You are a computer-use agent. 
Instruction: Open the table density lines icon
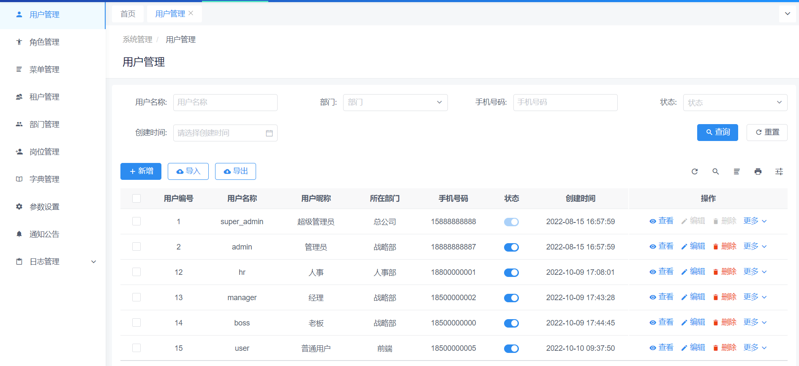click(737, 171)
